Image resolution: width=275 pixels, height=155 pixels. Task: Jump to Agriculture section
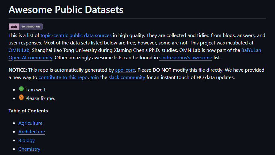point(30,123)
